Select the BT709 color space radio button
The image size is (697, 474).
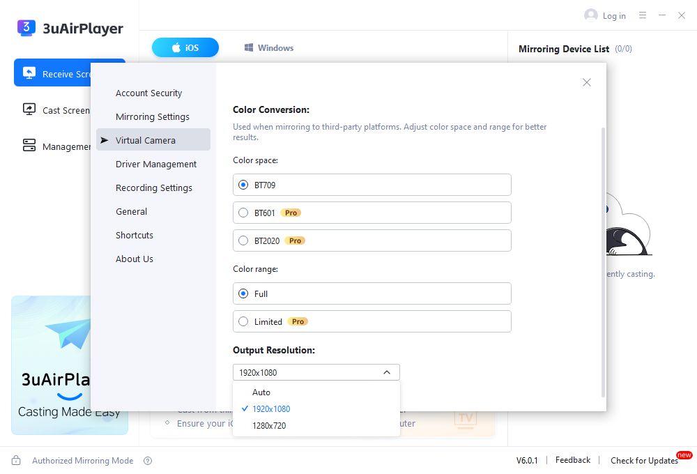[243, 185]
